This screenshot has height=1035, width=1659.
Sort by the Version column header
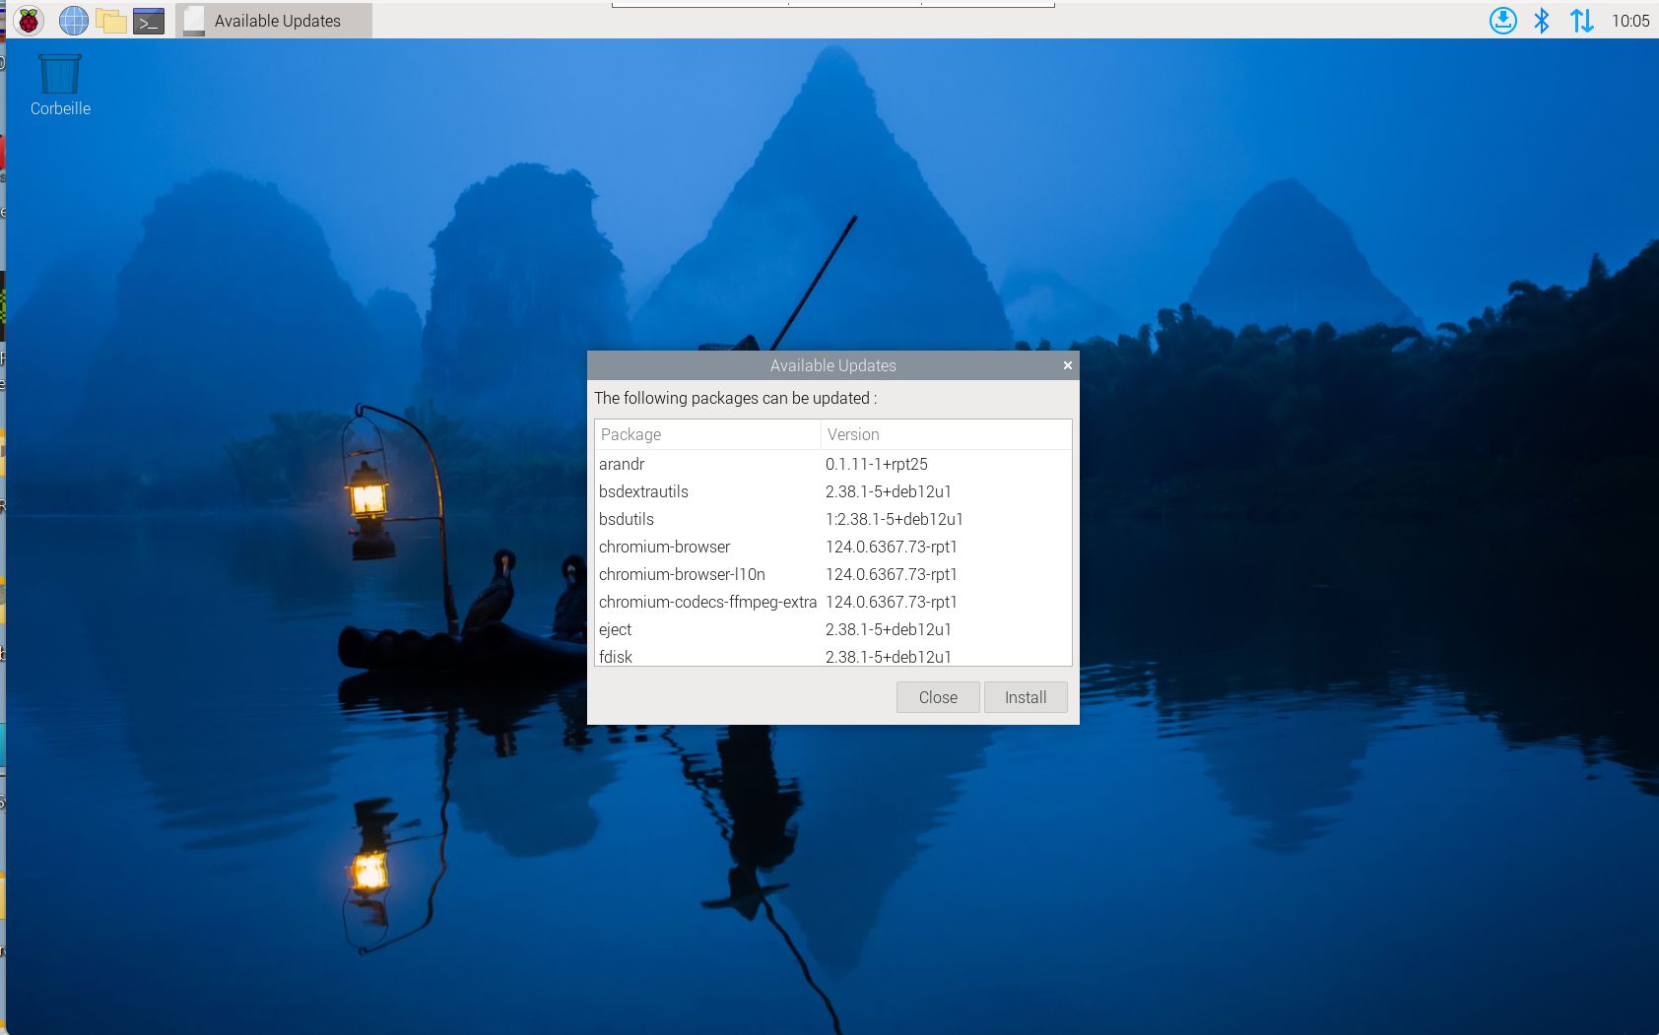tap(946, 434)
